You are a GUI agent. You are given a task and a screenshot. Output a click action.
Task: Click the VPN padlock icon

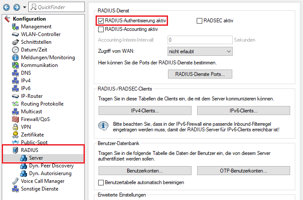(x=15, y=127)
